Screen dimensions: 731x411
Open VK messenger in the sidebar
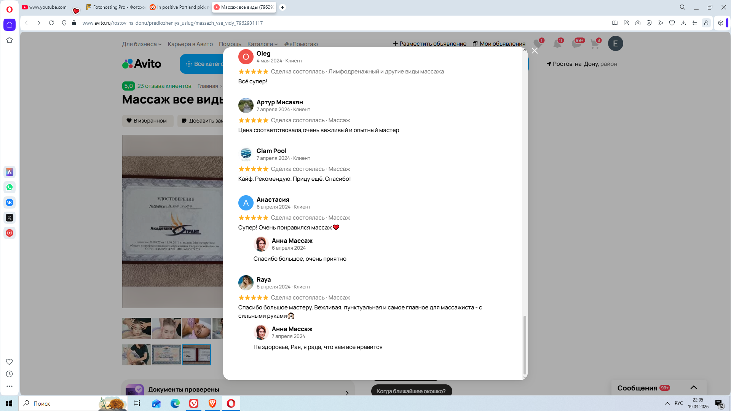tap(10, 202)
